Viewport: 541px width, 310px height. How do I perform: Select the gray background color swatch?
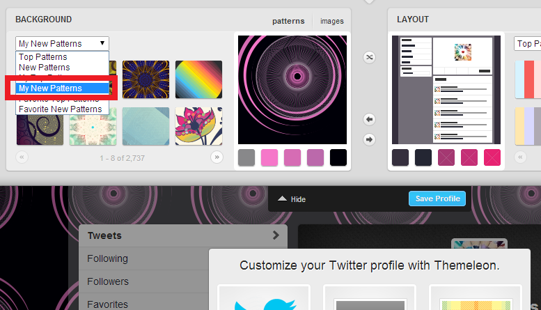pyautogui.click(x=246, y=157)
